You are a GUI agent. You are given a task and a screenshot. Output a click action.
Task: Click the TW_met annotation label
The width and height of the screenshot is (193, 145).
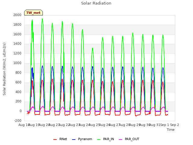pyautogui.click(x=33, y=13)
